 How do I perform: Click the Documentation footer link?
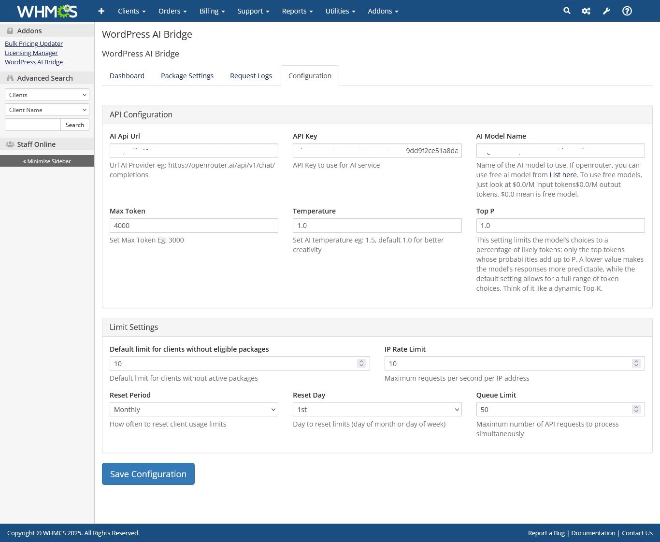(593, 533)
